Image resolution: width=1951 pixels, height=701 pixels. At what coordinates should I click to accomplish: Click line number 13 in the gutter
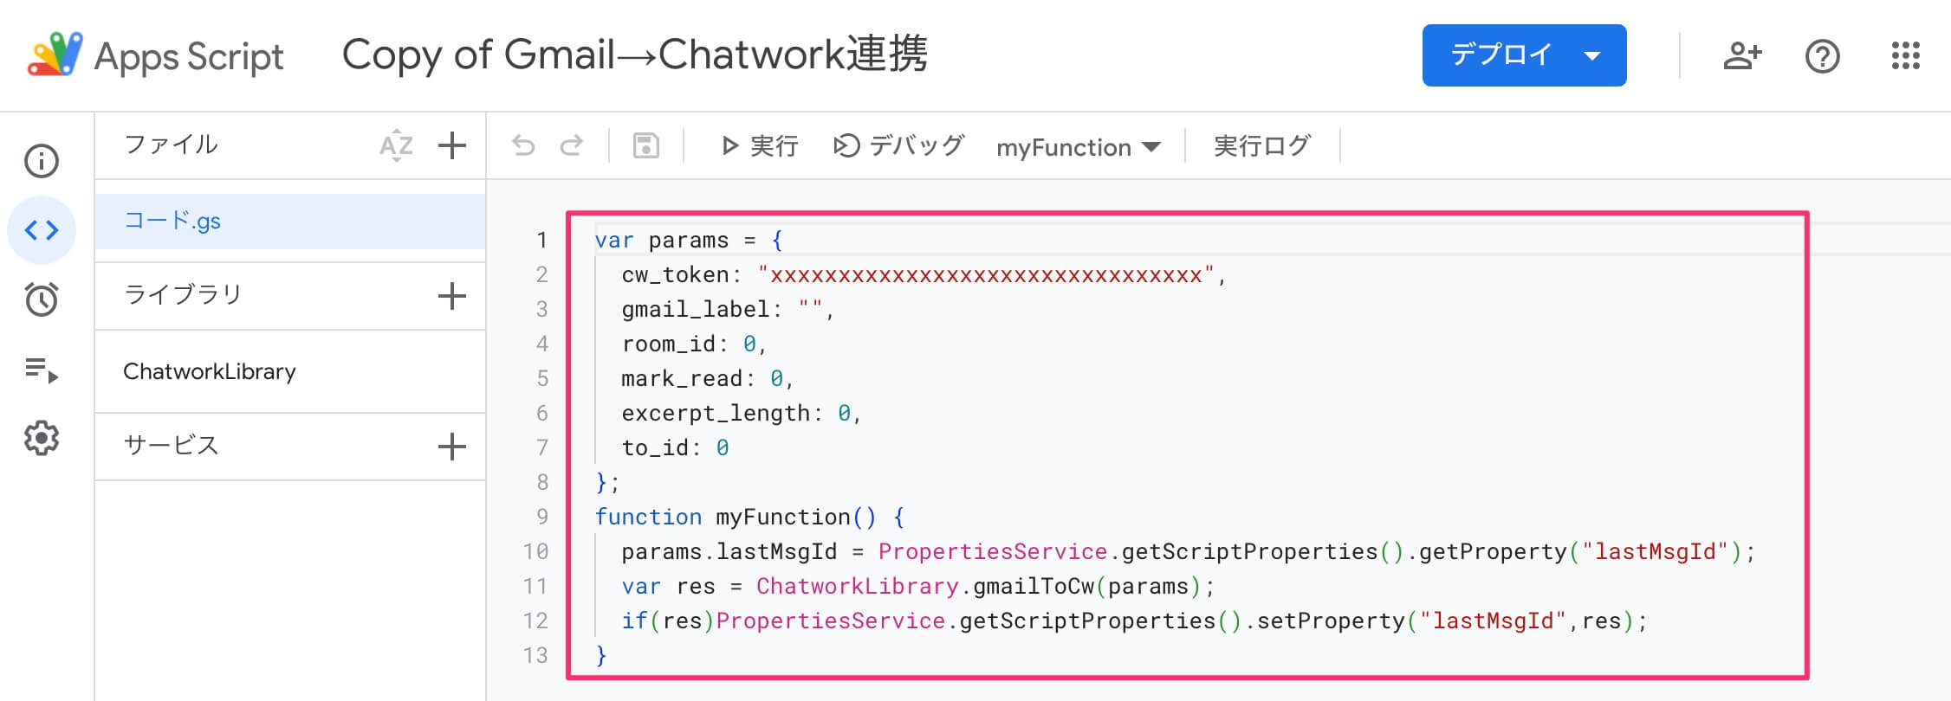tap(535, 655)
